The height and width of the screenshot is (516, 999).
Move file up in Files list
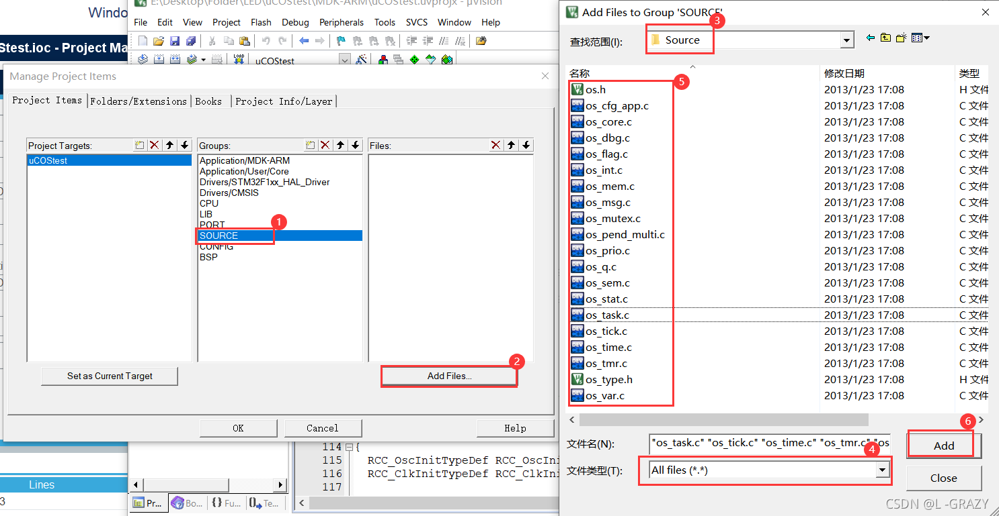pyautogui.click(x=511, y=145)
